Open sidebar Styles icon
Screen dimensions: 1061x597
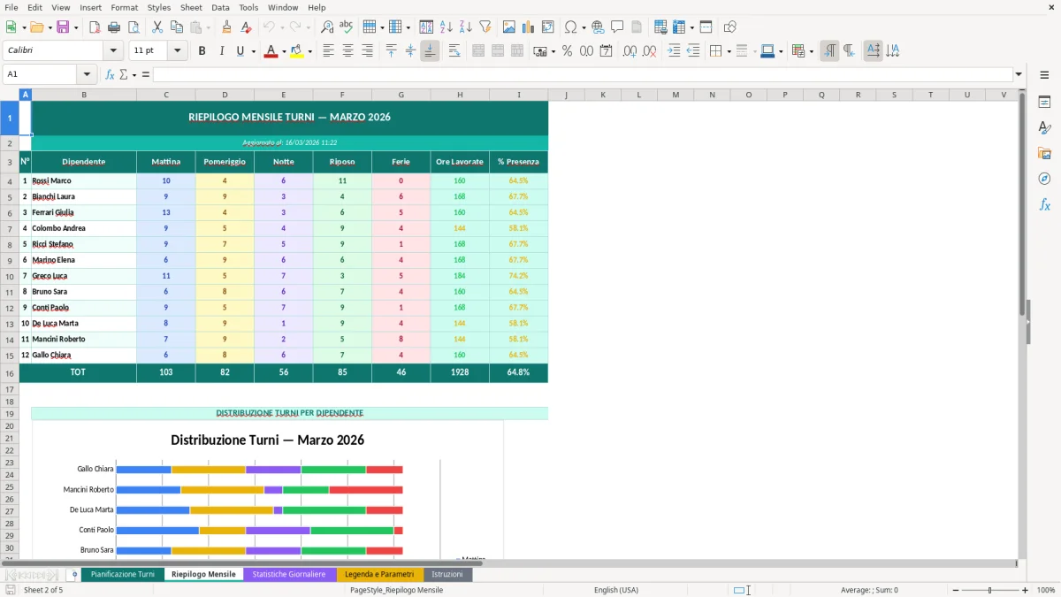pos(1044,127)
